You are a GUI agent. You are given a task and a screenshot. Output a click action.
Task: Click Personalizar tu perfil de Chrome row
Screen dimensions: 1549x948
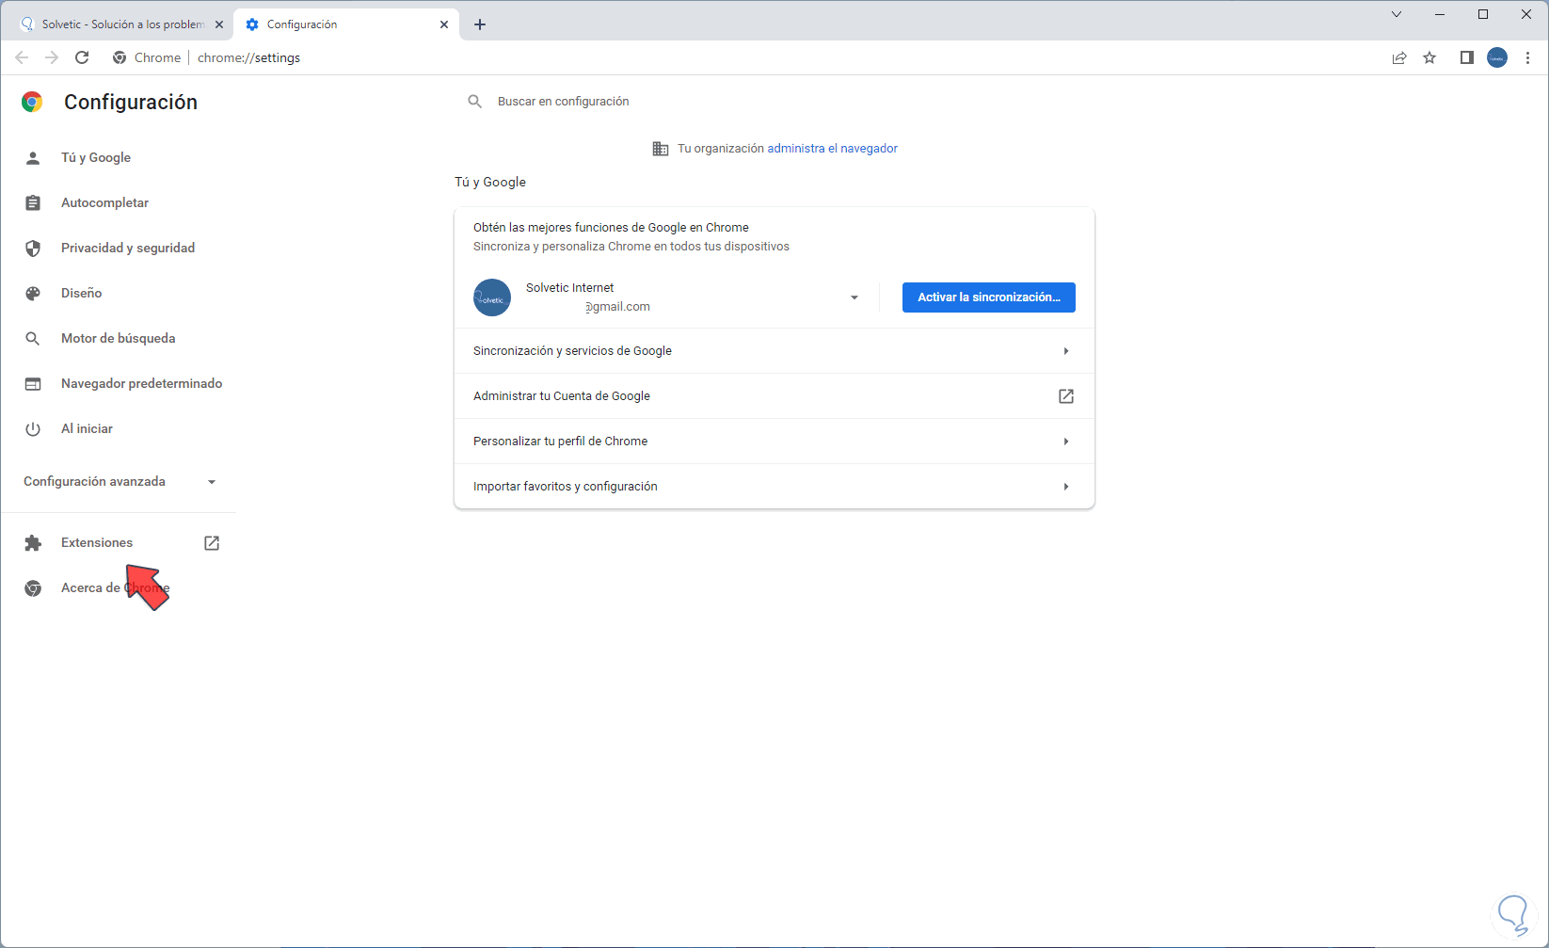[x=774, y=441]
